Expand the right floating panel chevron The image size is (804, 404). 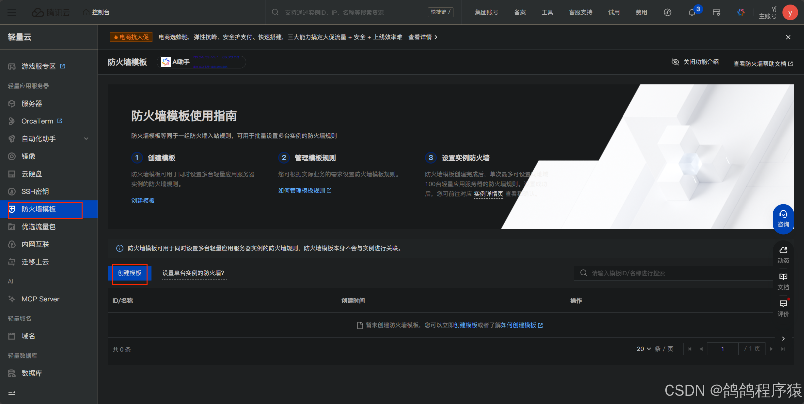pos(783,339)
